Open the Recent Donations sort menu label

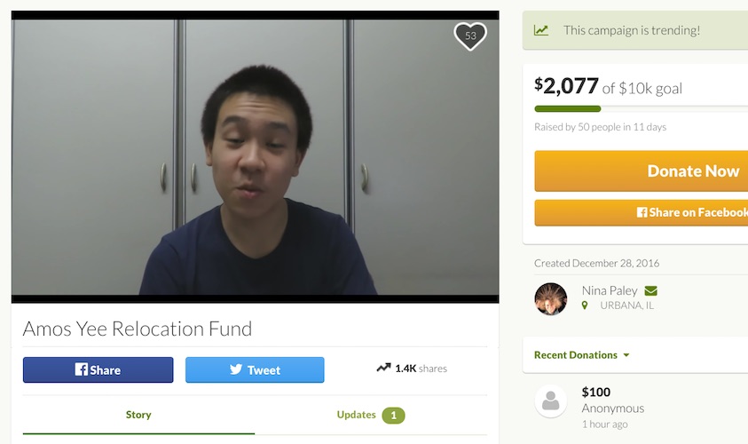coord(575,355)
